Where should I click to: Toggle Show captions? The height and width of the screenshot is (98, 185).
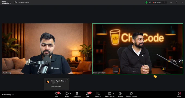click(110, 94)
